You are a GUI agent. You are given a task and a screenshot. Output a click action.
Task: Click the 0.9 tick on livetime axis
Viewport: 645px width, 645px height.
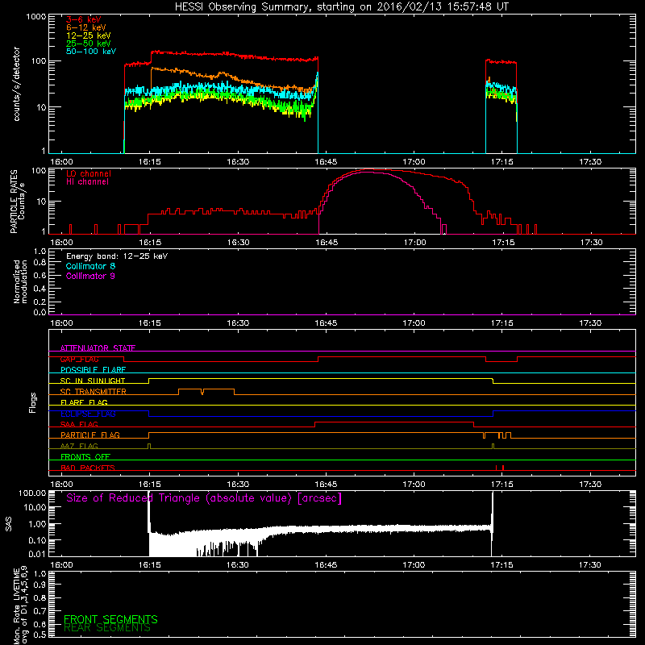pyautogui.click(x=40, y=585)
